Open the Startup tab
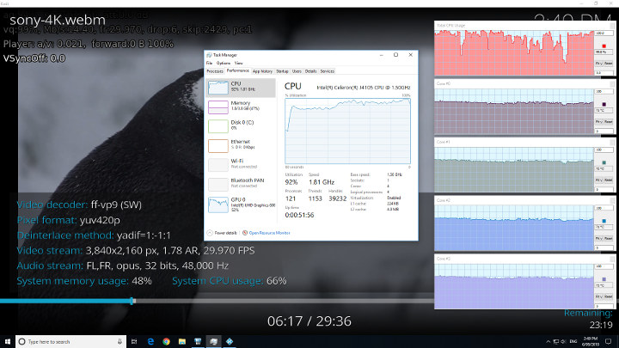The image size is (619, 348). (x=282, y=71)
